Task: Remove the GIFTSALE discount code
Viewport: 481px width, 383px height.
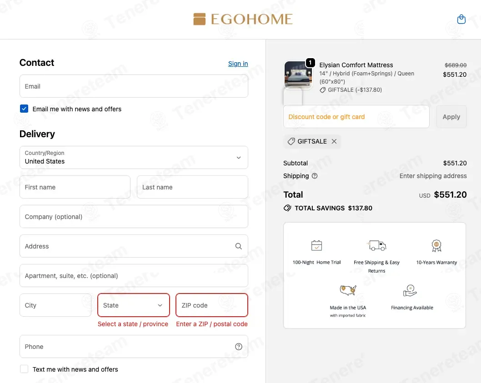Action: click(x=334, y=141)
